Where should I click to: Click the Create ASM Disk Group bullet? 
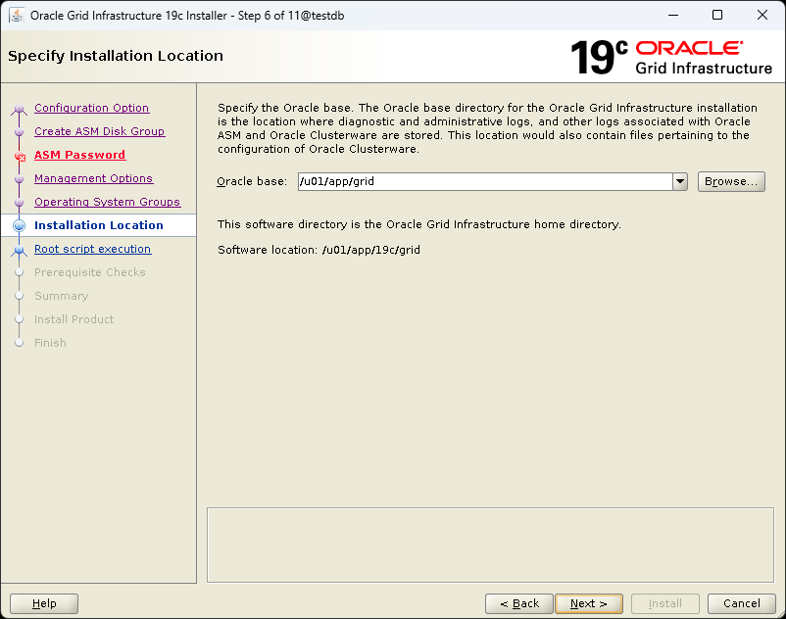(19, 131)
